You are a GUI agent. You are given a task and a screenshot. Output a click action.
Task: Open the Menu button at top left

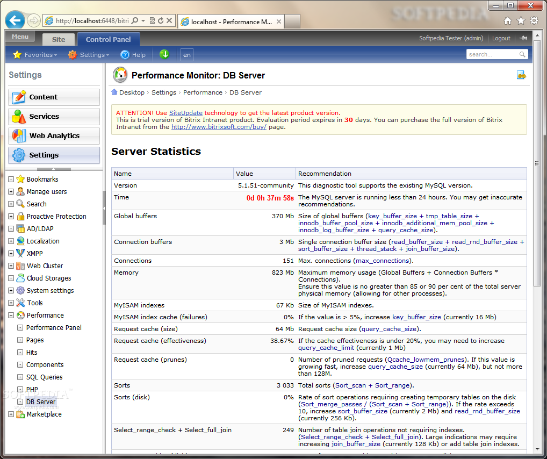(20, 37)
